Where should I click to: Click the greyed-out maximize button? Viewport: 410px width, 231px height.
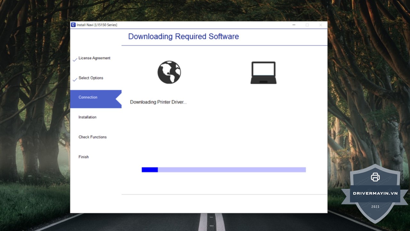point(307,25)
